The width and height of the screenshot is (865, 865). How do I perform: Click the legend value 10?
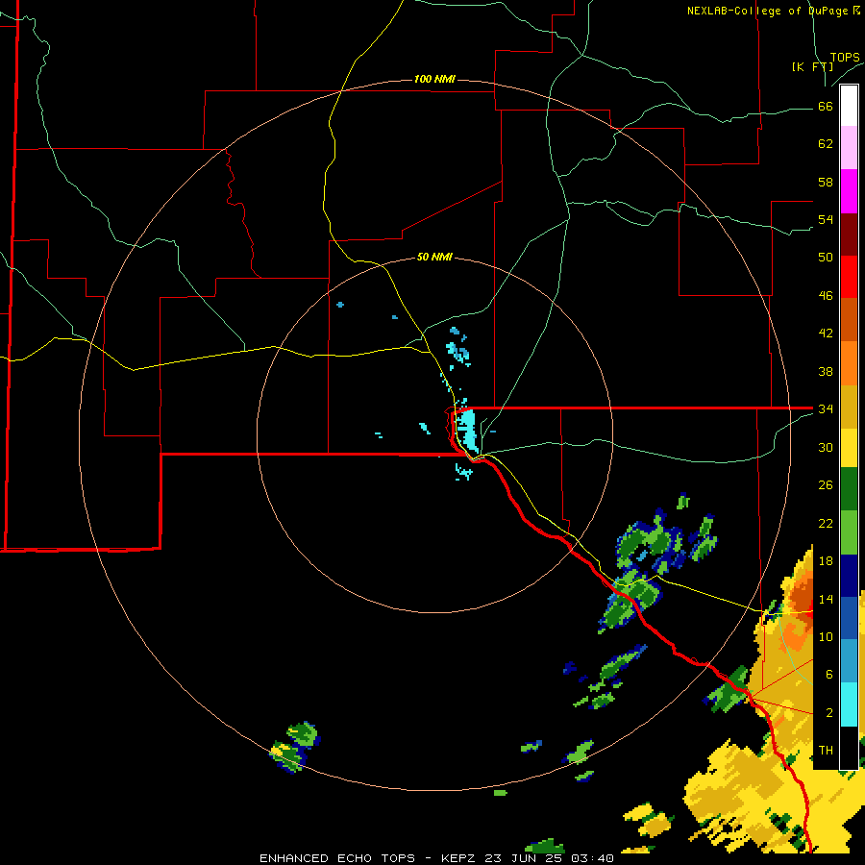(x=826, y=636)
